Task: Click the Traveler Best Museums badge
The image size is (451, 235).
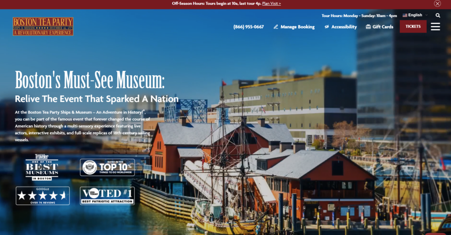Action: click(42, 167)
